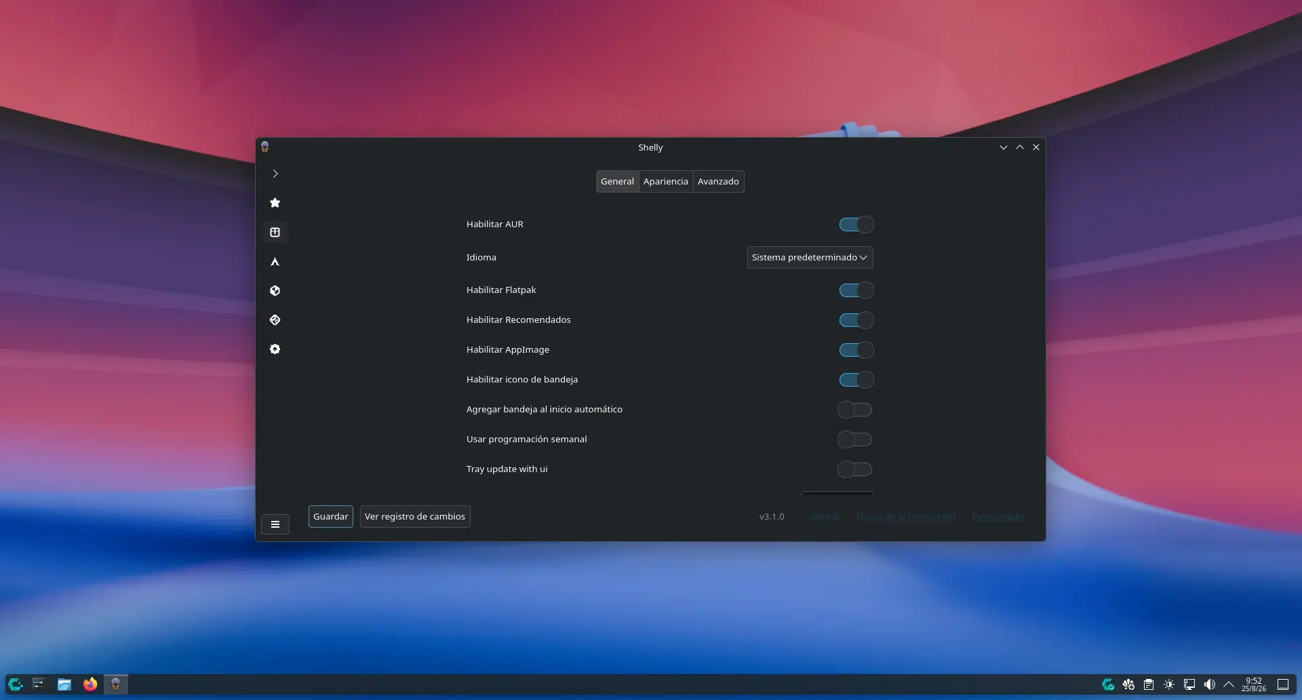This screenshot has height=700, width=1302.
Task: Toggle the Habilitar Recomendados switch
Action: point(856,320)
